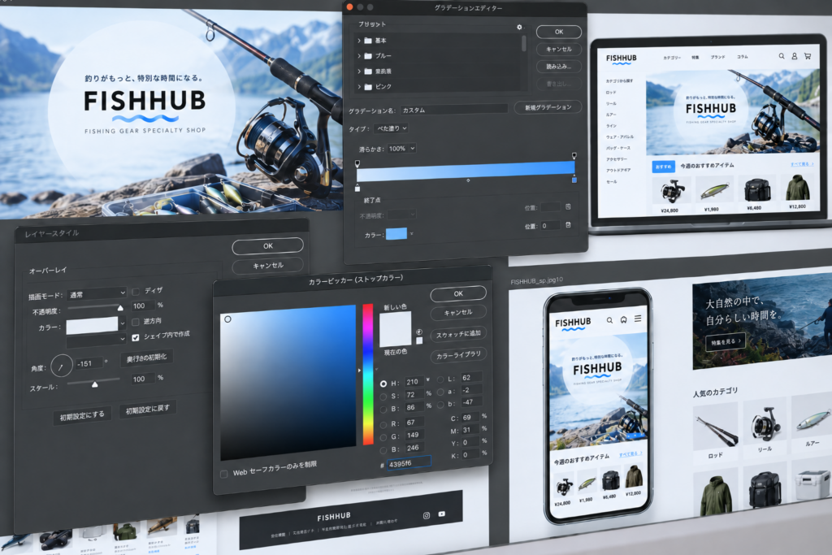Screen dimensions: 832x555
Task: Click the angle dial in the Layer Style dialog
Action: (x=62, y=366)
